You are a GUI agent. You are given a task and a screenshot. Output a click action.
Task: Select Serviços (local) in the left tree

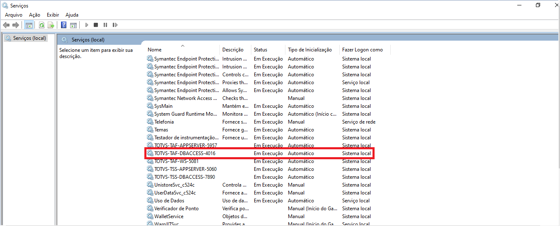pos(29,38)
